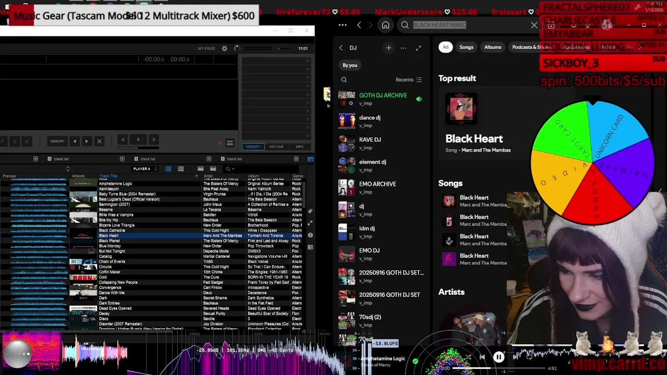Open the track search filter dropdown

coord(229,169)
